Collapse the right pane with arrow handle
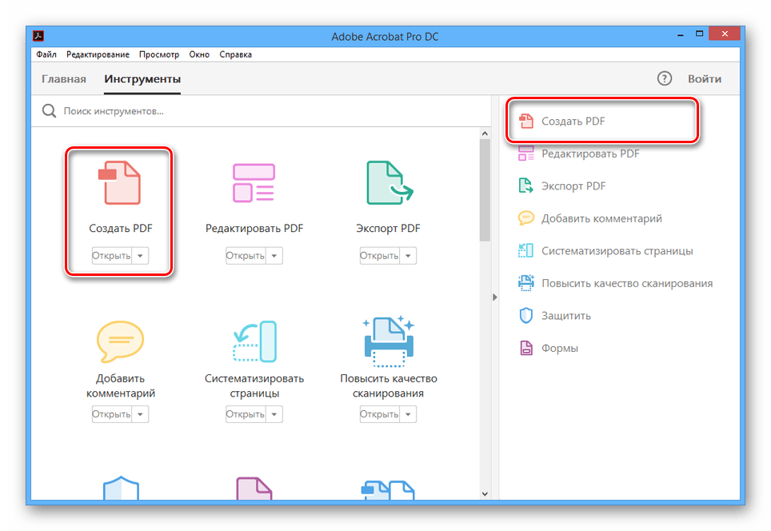 (494, 297)
